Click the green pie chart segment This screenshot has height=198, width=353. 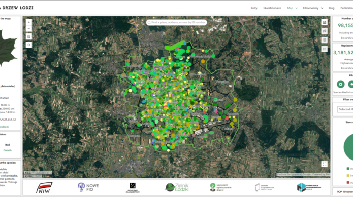coord(348,147)
